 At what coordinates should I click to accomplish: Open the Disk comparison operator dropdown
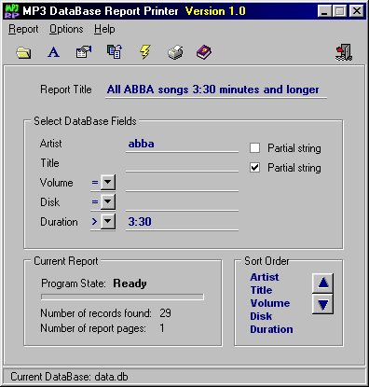pos(108,202)
